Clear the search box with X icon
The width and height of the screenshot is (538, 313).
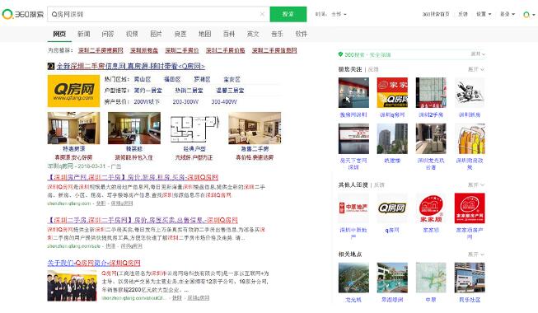click(x=262, y=14)
